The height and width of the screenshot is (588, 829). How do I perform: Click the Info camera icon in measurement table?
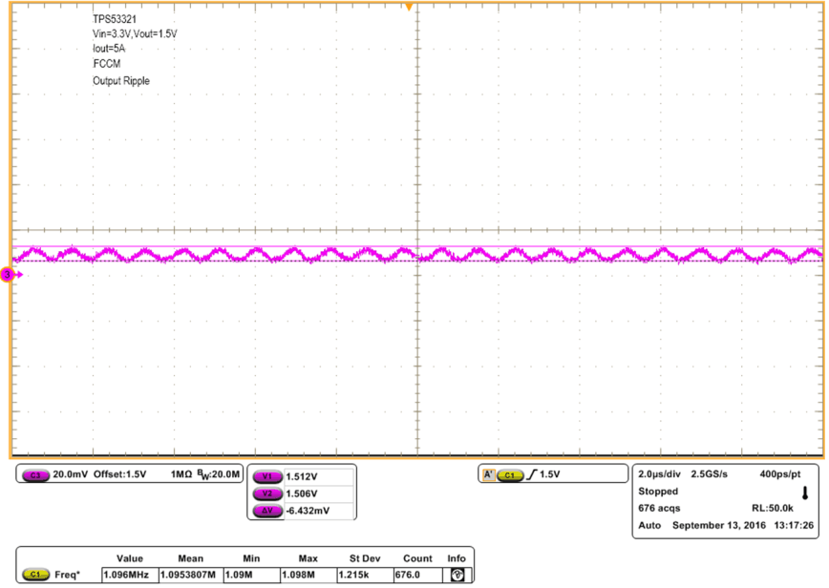pyautogui.click(x=457, y=574)
